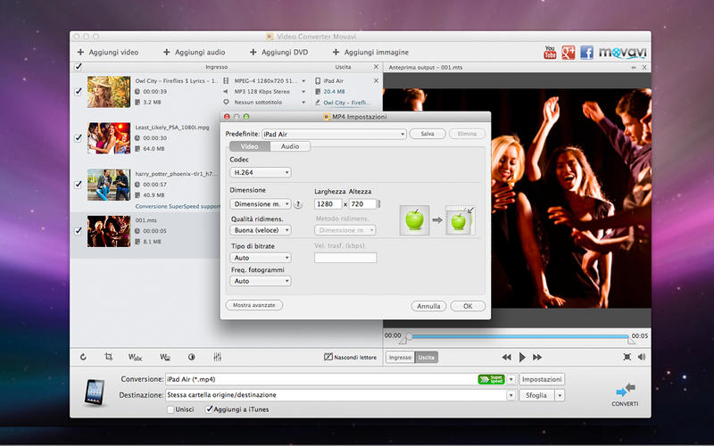Viewport: 714px width, 446px height.
Task: Click the Uscita column close X
Action: pyautogui.click(x=376, y=67)
